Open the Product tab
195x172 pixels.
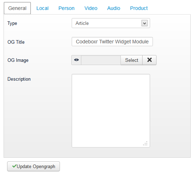pos(139,8)
